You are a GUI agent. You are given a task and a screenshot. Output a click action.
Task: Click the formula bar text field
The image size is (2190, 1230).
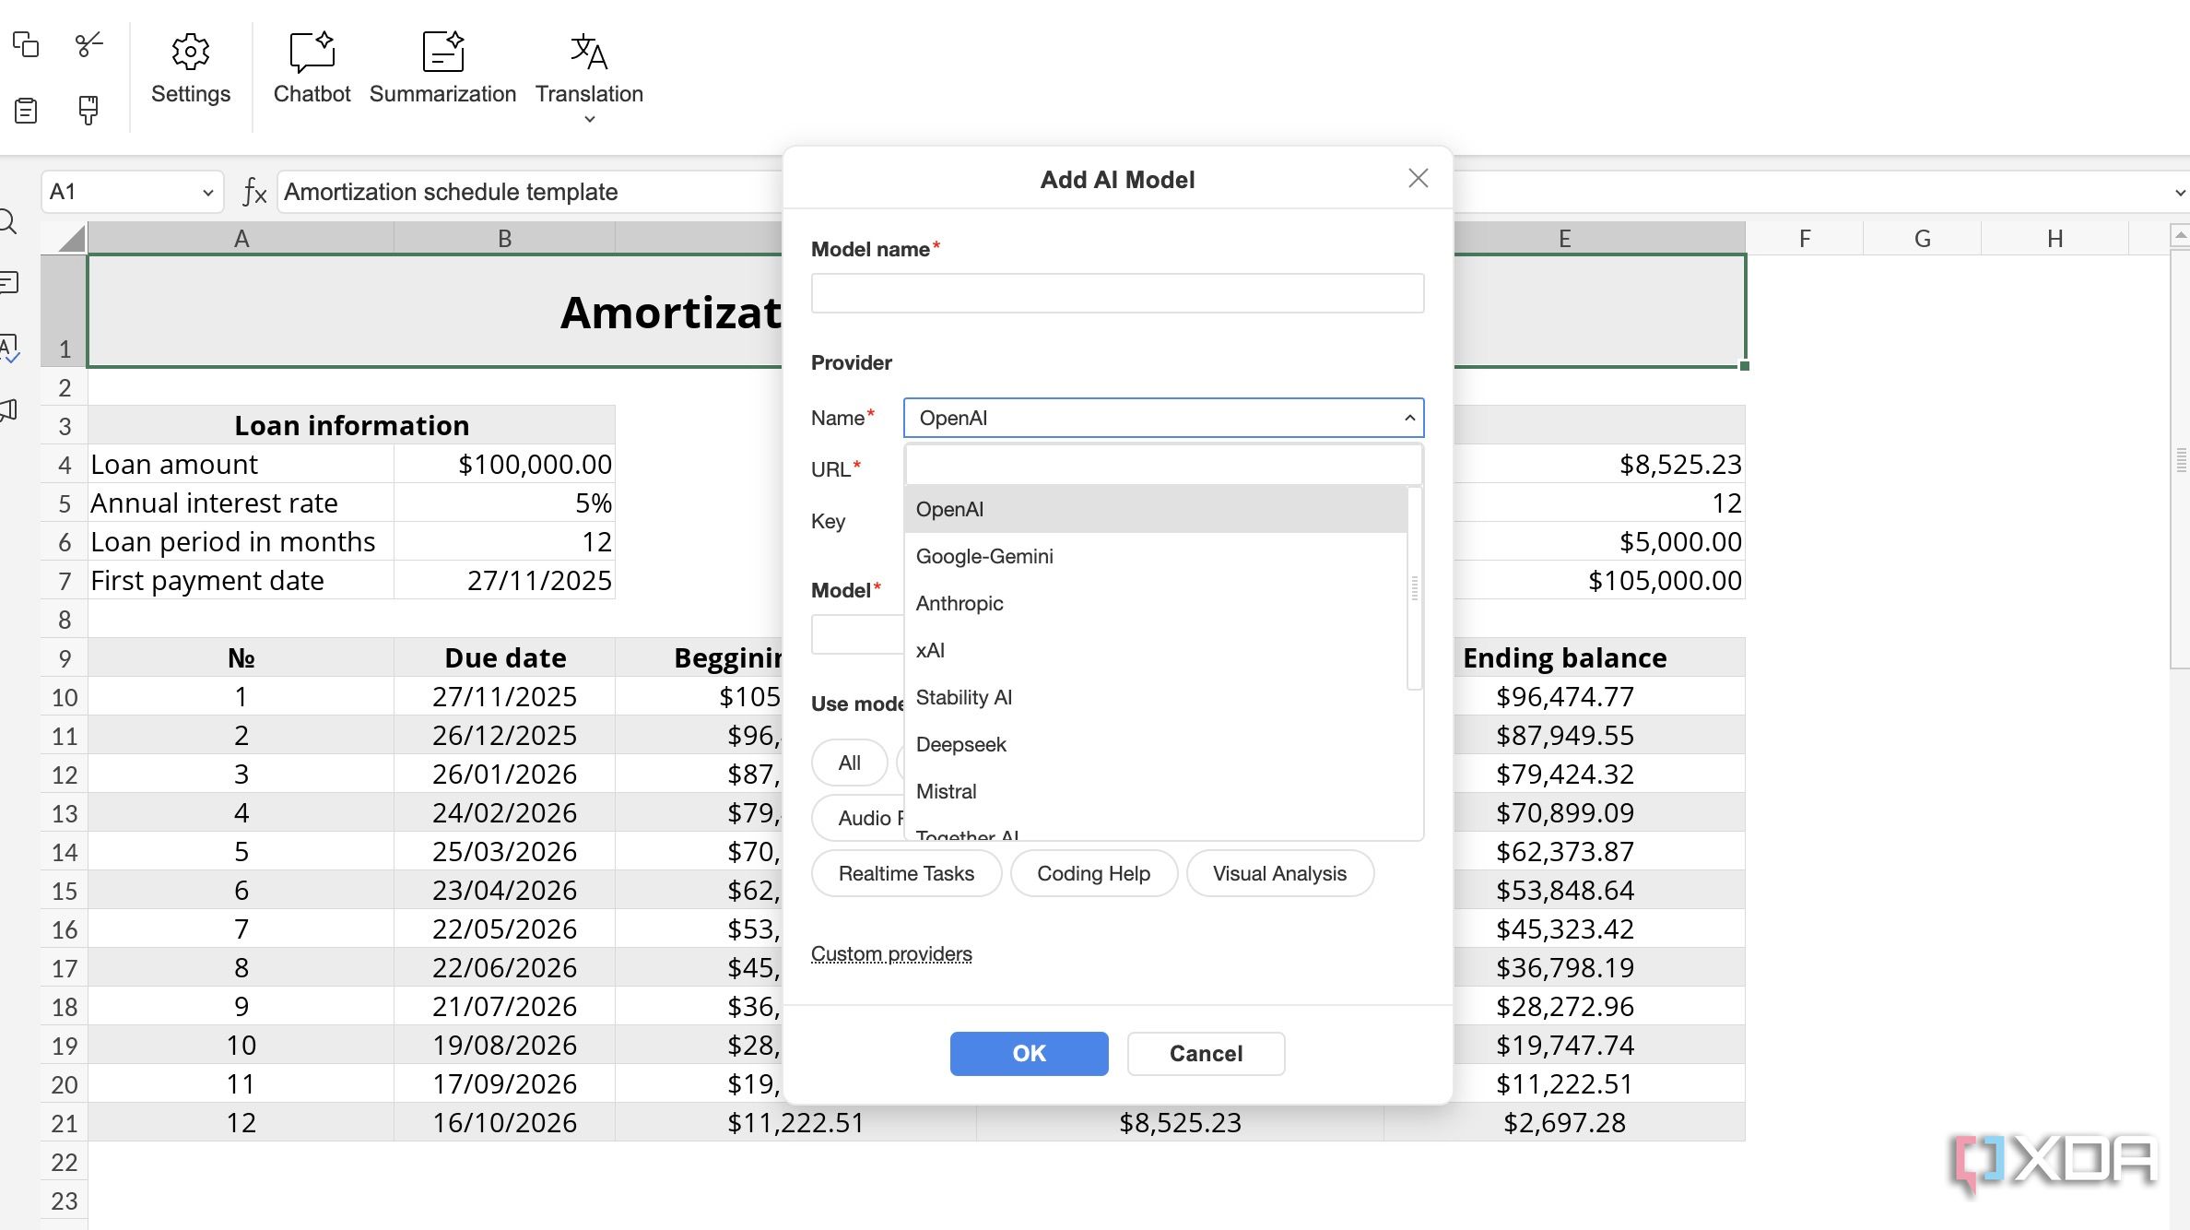click(530, 192)
